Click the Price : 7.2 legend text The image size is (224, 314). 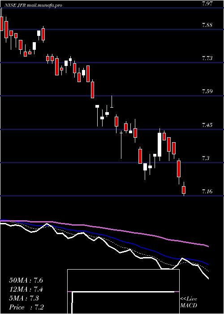26,307
